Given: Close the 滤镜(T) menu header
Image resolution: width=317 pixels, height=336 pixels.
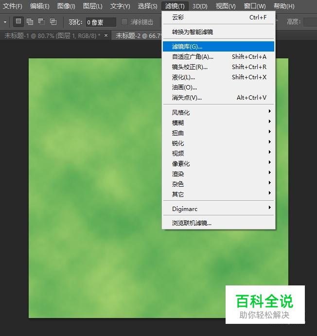Looking at the screenshot, I should (175, 6).
